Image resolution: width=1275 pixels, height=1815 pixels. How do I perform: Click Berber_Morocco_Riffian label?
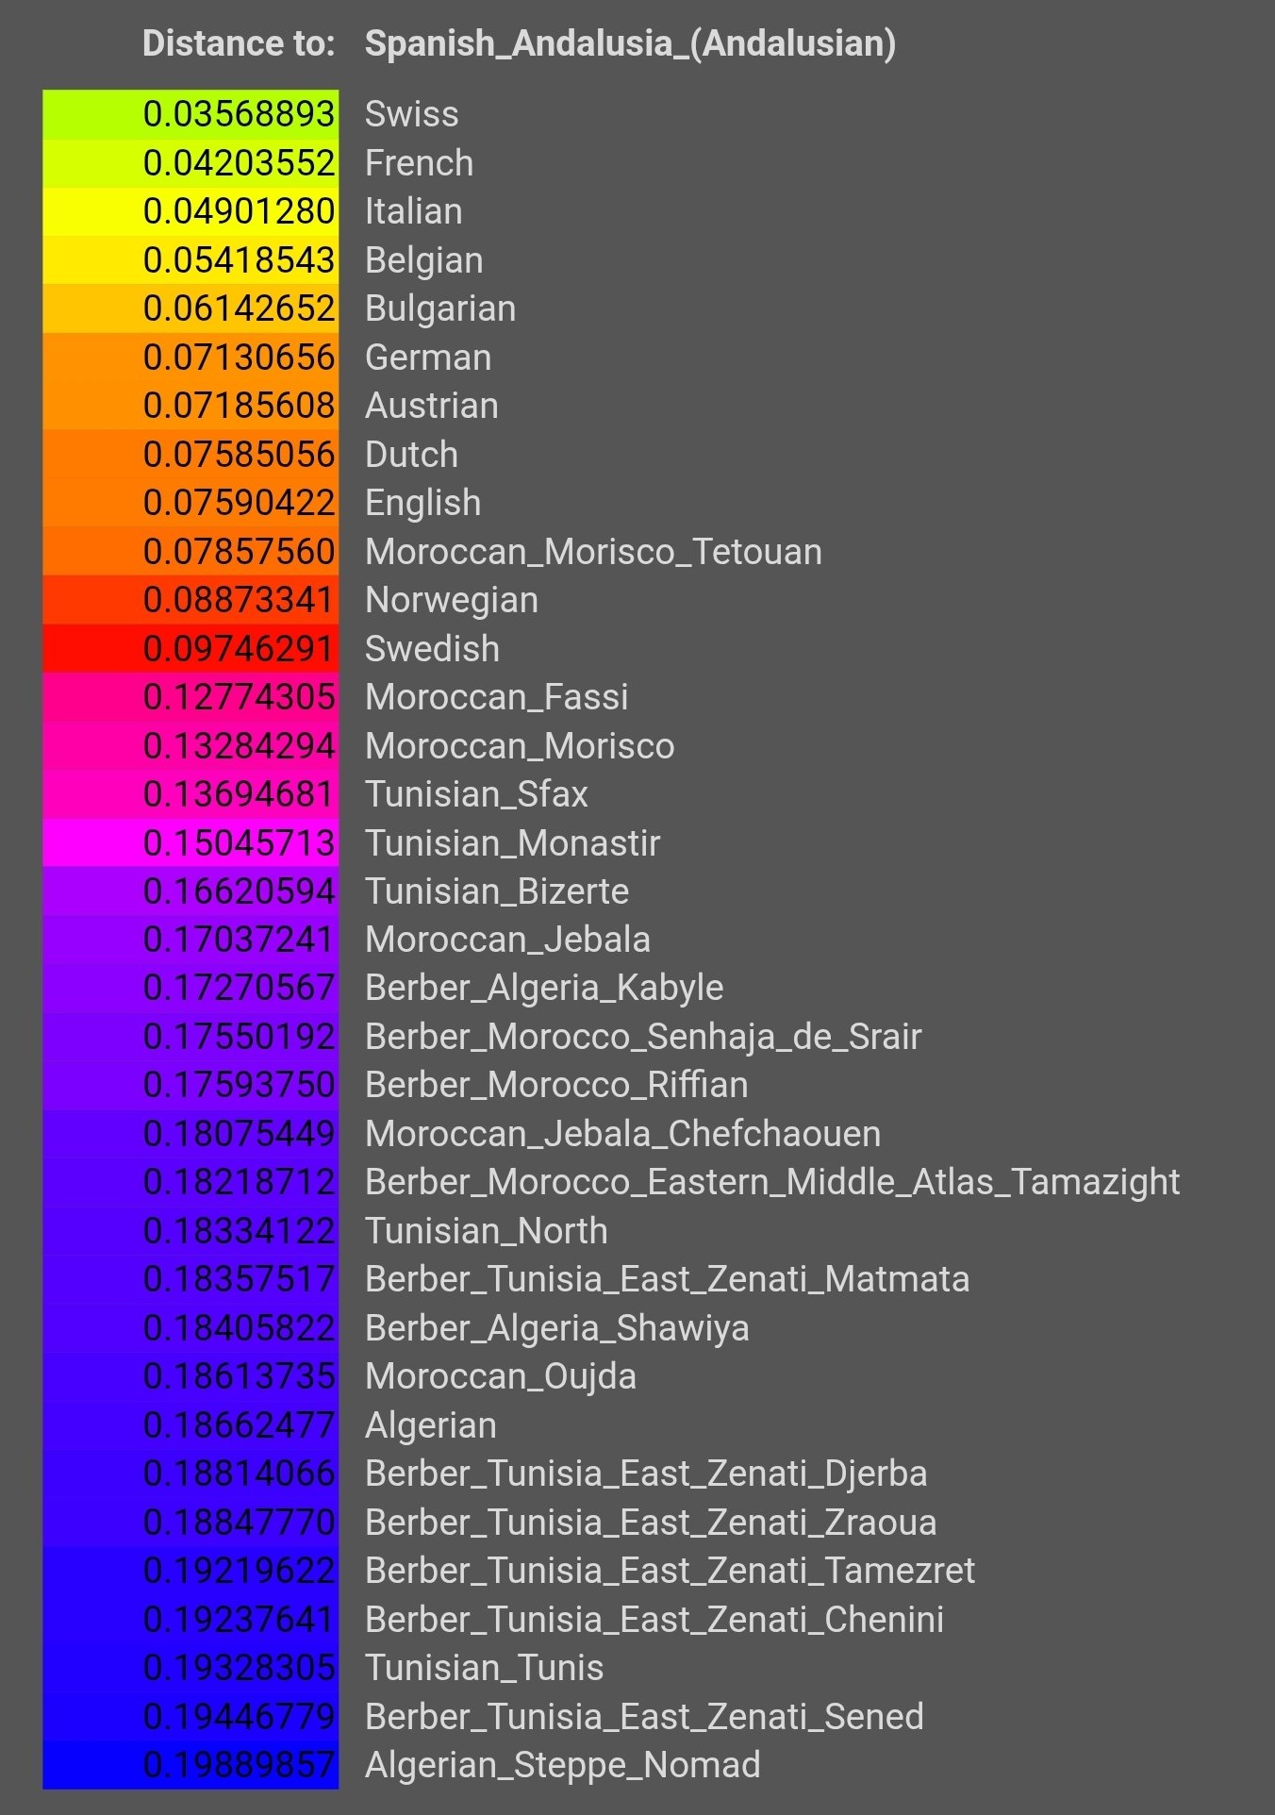coord(556,1085)
